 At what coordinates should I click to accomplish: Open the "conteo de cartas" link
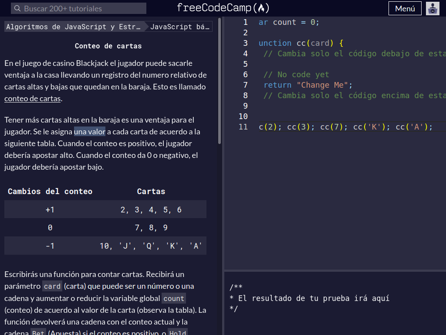[x=32, y=98]
